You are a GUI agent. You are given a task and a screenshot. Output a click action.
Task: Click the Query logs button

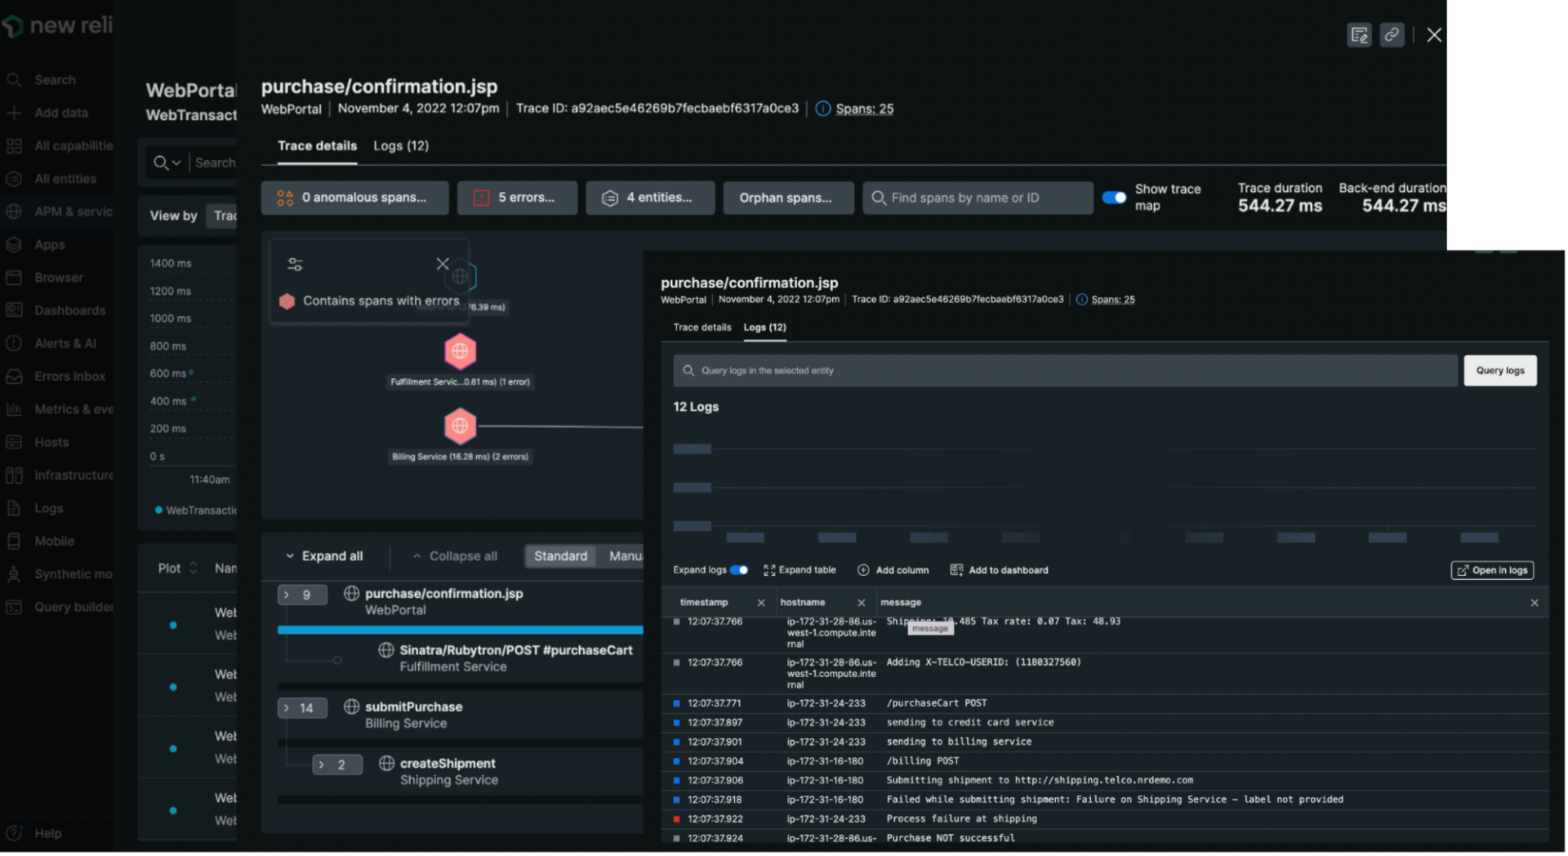pyautogui.click(x=1499, y=370)
